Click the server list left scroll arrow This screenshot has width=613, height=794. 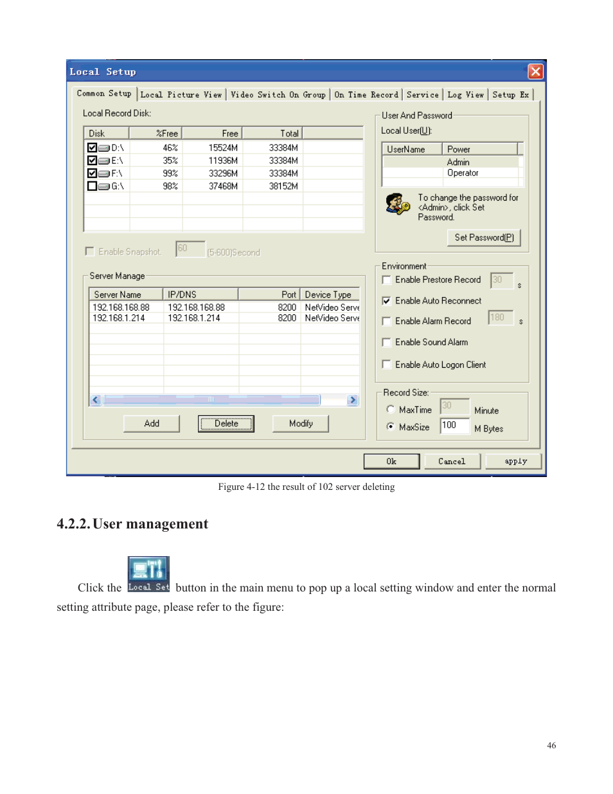96,400
